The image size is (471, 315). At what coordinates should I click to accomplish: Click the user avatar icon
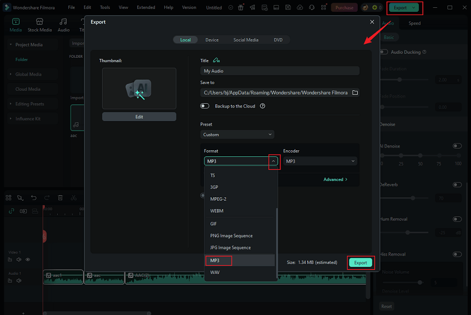coord(365,7)
